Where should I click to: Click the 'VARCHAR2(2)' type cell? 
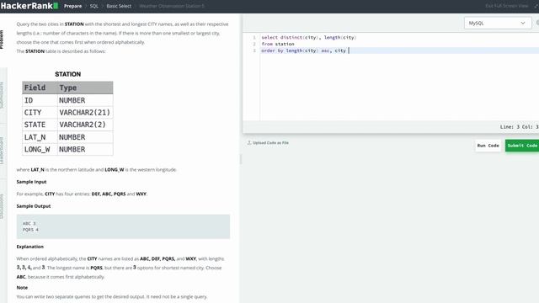pyautogui.click(x=83, y=125)
